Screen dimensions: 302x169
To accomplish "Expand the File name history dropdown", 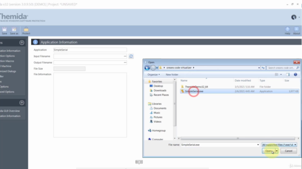I will [258, 145].
